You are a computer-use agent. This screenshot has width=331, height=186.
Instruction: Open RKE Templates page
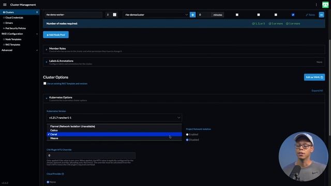tap(12, 45)
